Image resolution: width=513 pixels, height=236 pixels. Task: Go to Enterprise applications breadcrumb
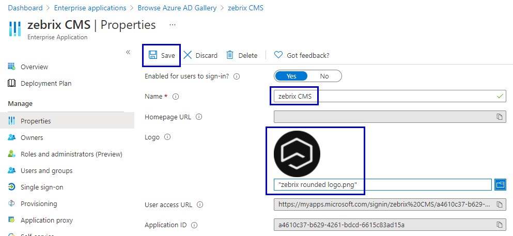[x=90, y=8]
